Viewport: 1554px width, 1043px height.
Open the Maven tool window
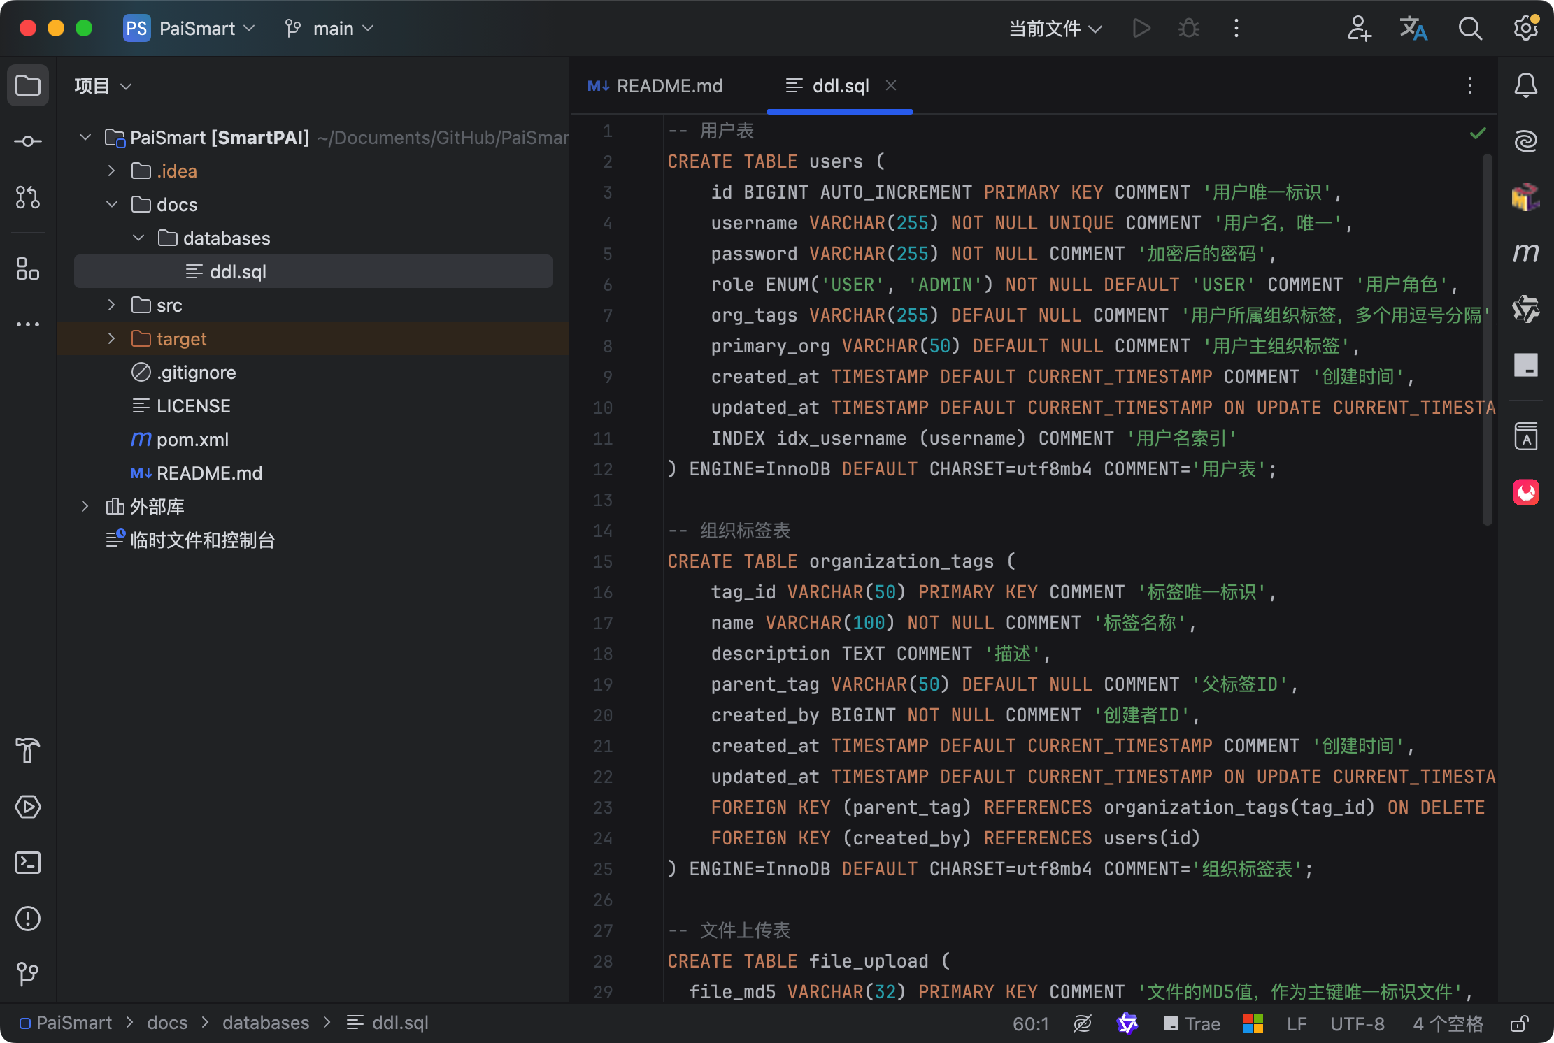[1525, 252]
